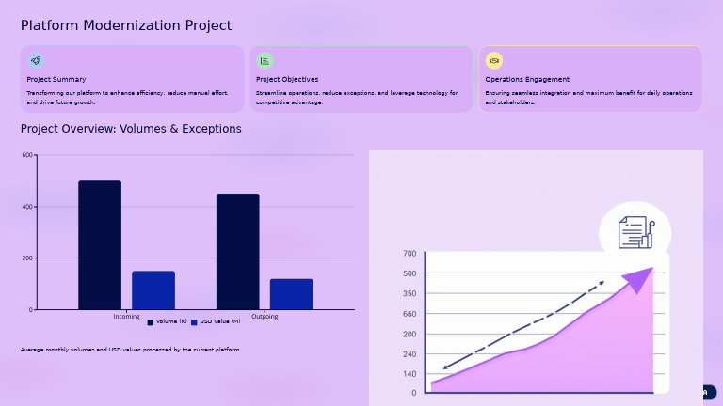Click the blue USD Value bar for Incoming
This screenshot has height=406, width=723.
tap(153, 290)
